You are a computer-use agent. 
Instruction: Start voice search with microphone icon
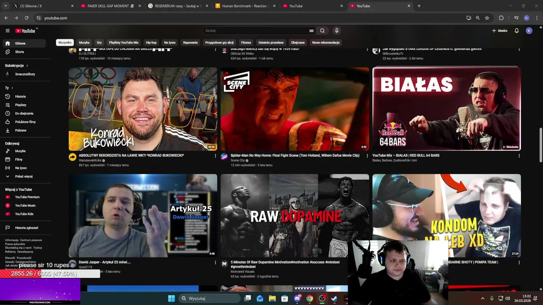(337, 30)
